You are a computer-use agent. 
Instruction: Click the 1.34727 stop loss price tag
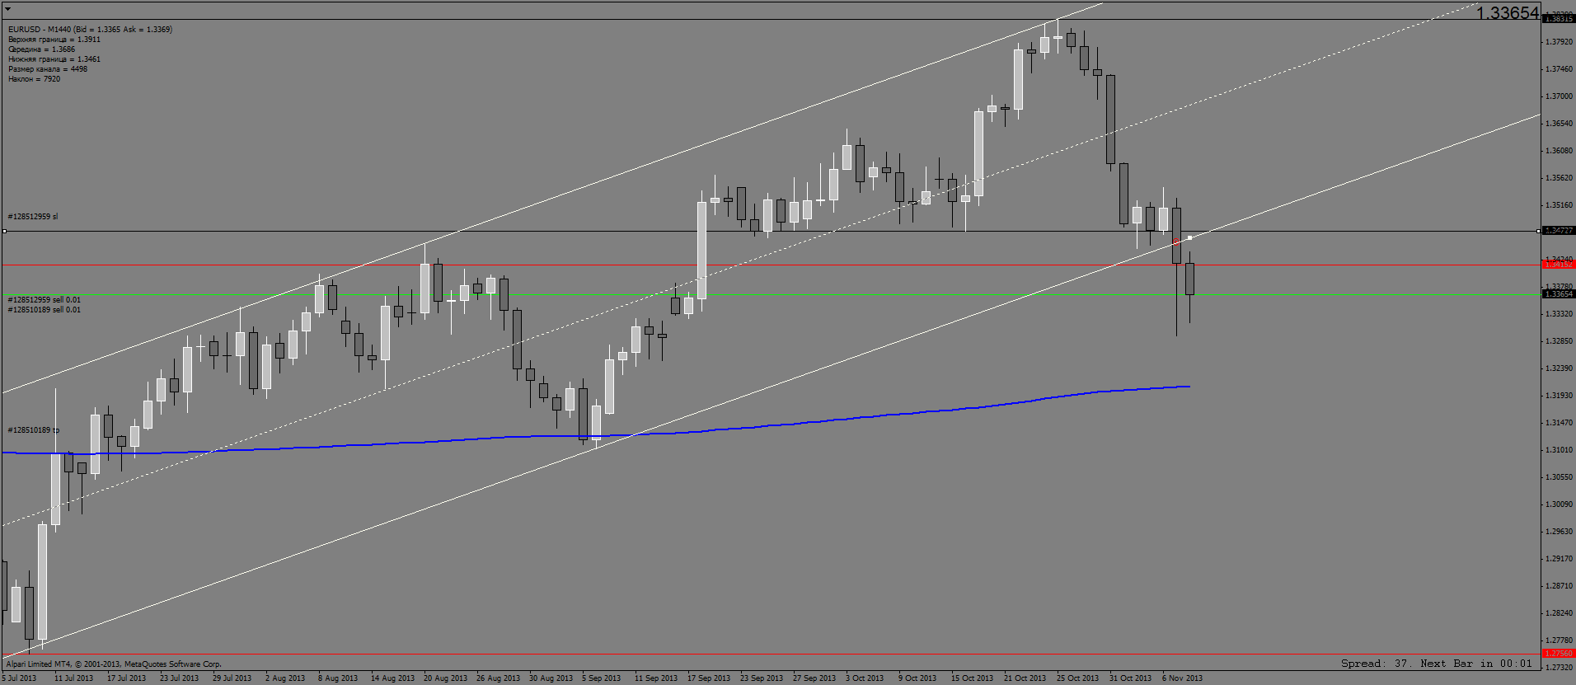pos(1559,231)
